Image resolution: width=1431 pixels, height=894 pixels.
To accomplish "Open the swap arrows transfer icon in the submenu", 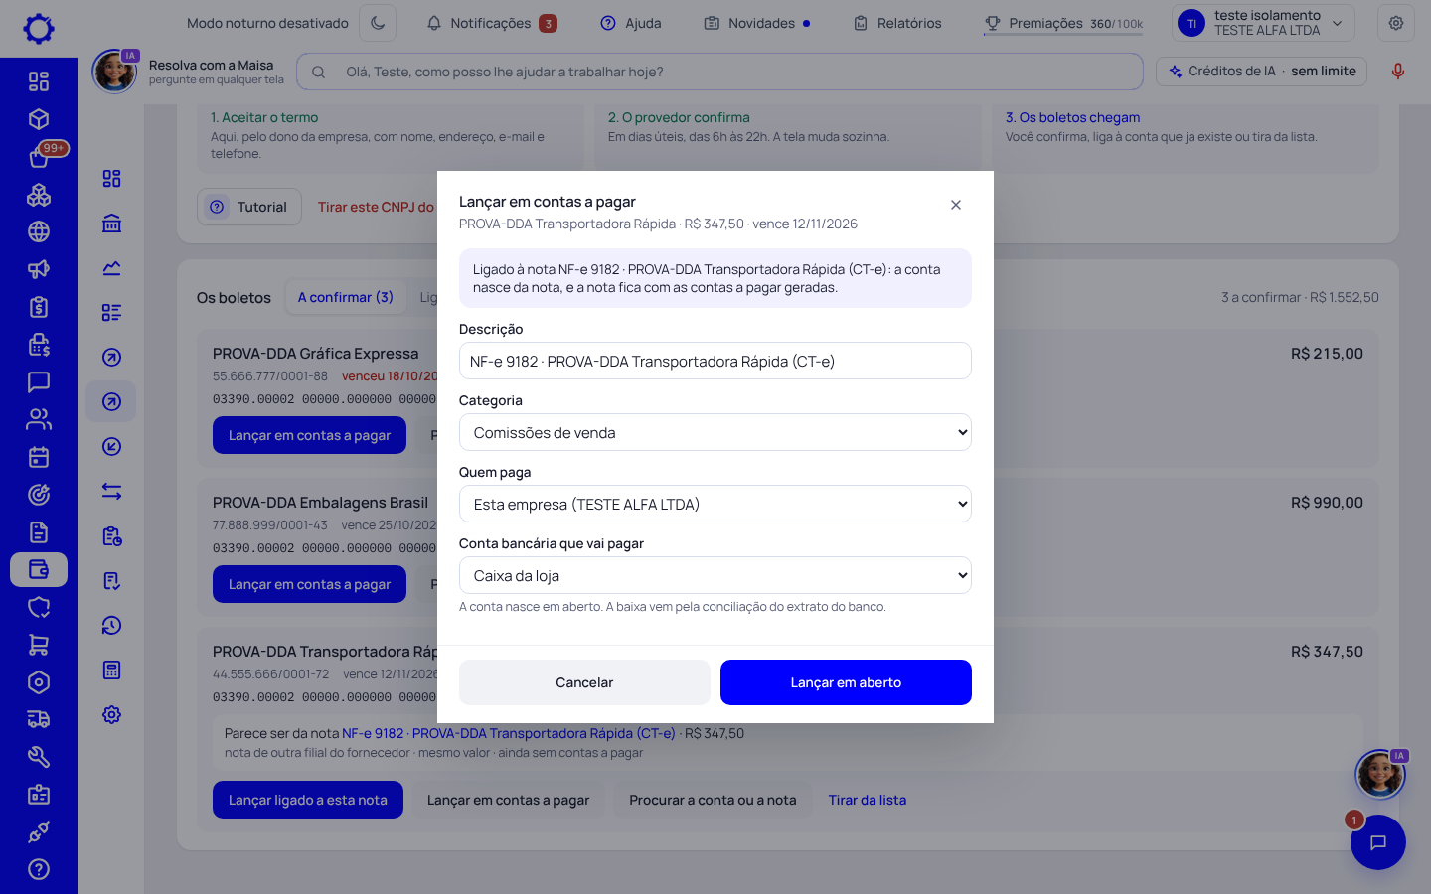I will click(111, 492).
